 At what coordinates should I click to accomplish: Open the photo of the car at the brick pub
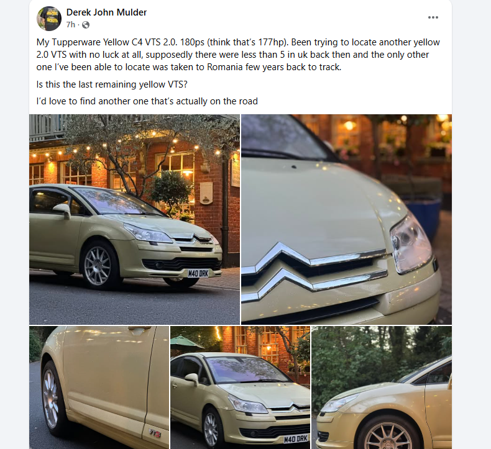(135, 219)
